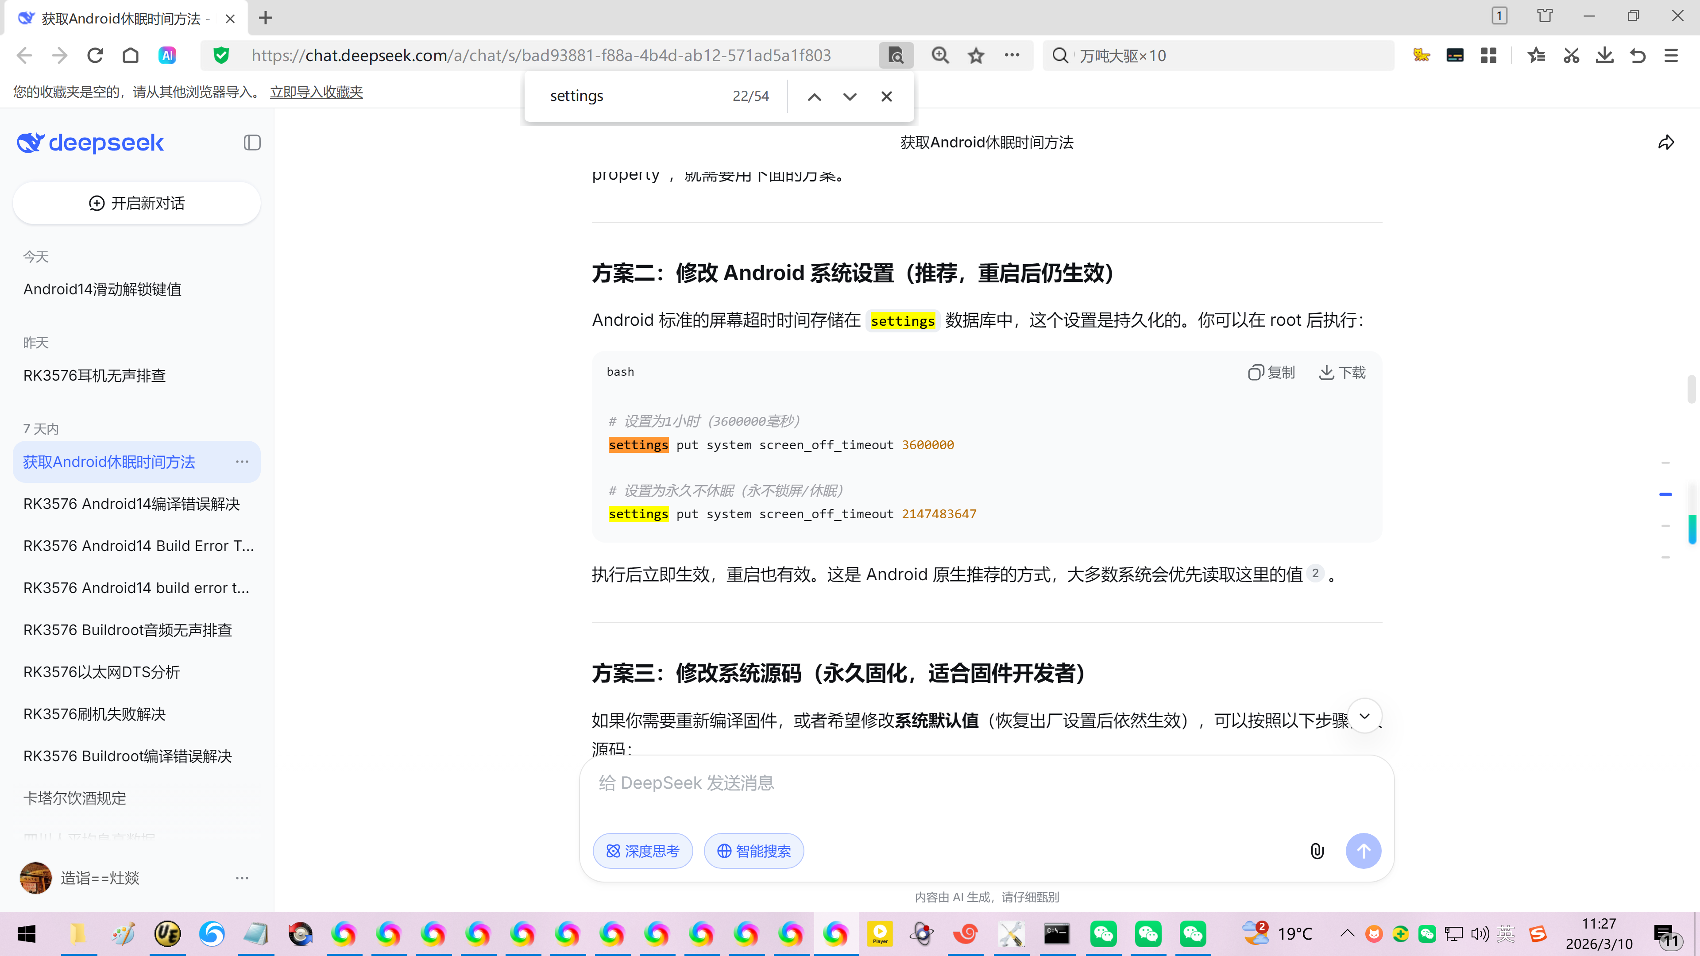Jump to previous find match
This screenshot has width=1700, height=956.
tap(815, 96)
